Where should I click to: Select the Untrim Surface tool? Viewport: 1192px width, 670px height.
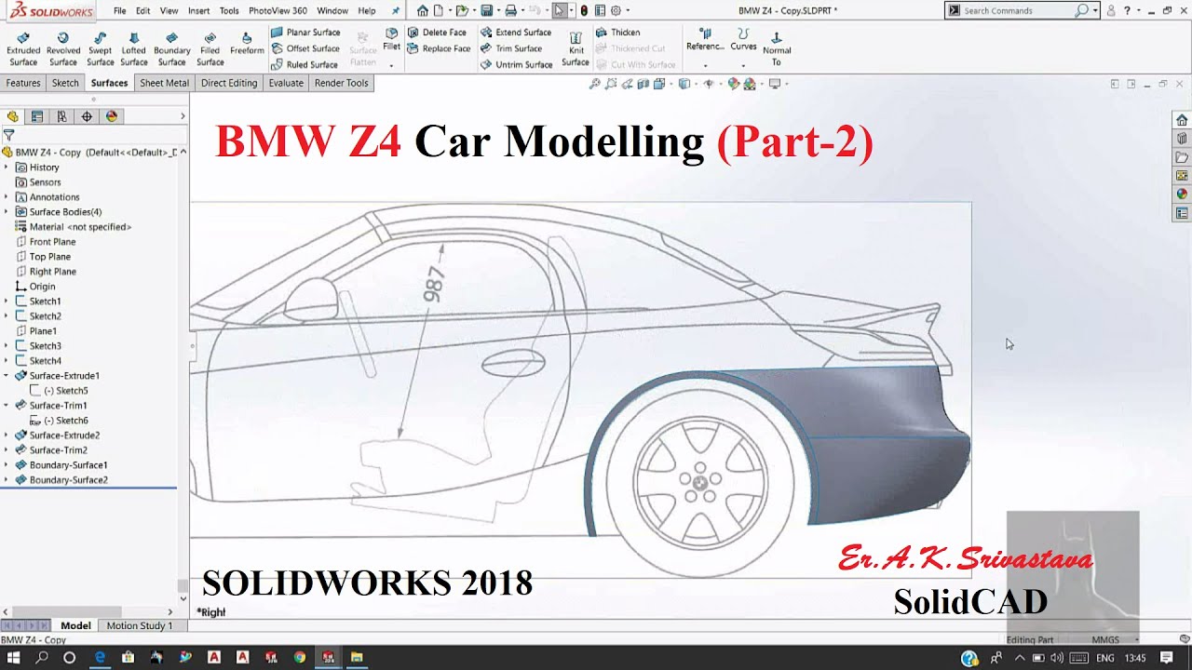517,65
